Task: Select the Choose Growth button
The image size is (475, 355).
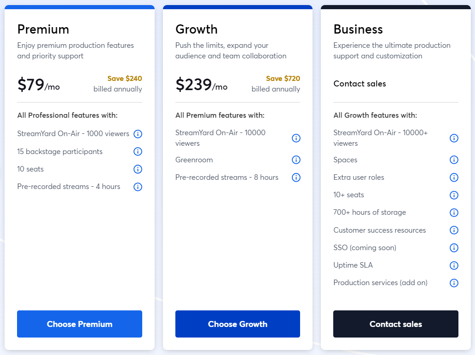Action: (x=238, y=324)
